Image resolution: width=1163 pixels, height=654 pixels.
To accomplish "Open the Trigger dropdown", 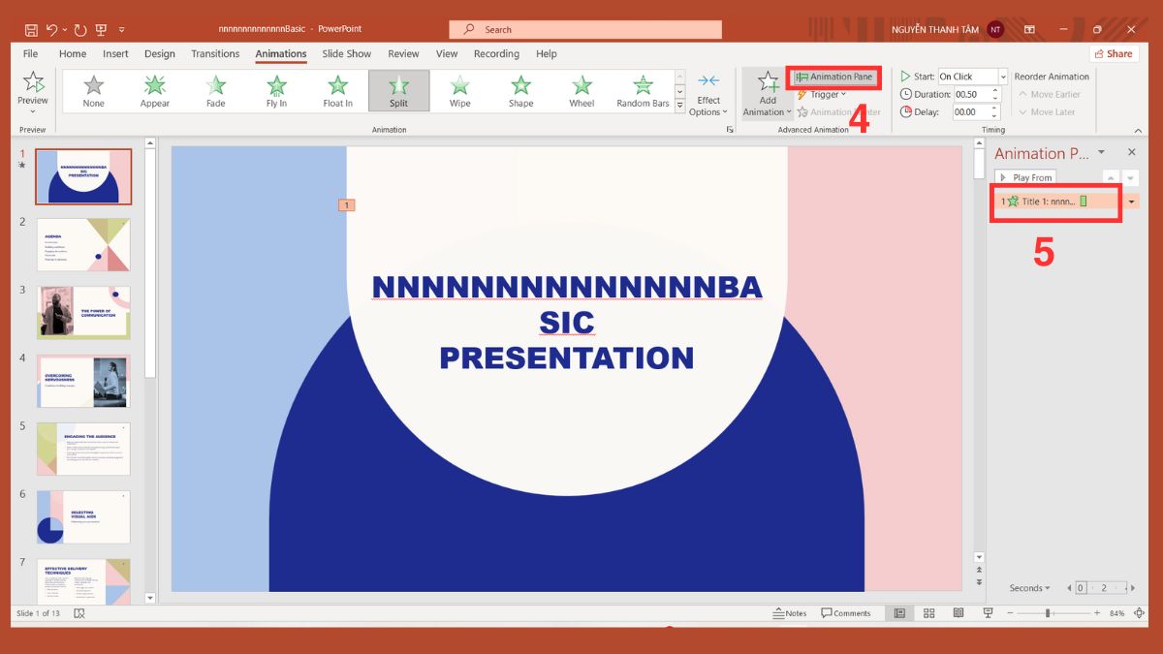I will [x=824, y=94].
